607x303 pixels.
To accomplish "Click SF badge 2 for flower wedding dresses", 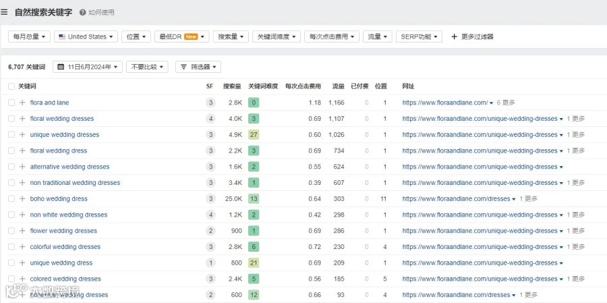I will (x=210, y=231).
